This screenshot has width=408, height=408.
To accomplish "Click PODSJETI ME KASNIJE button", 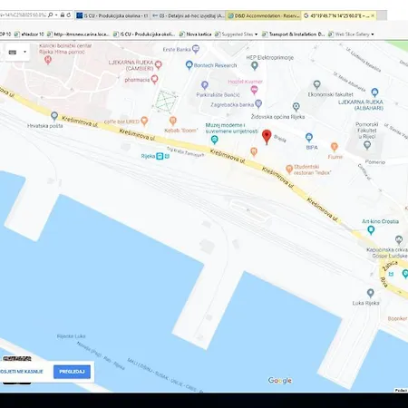I will click(x=22, y=372).
